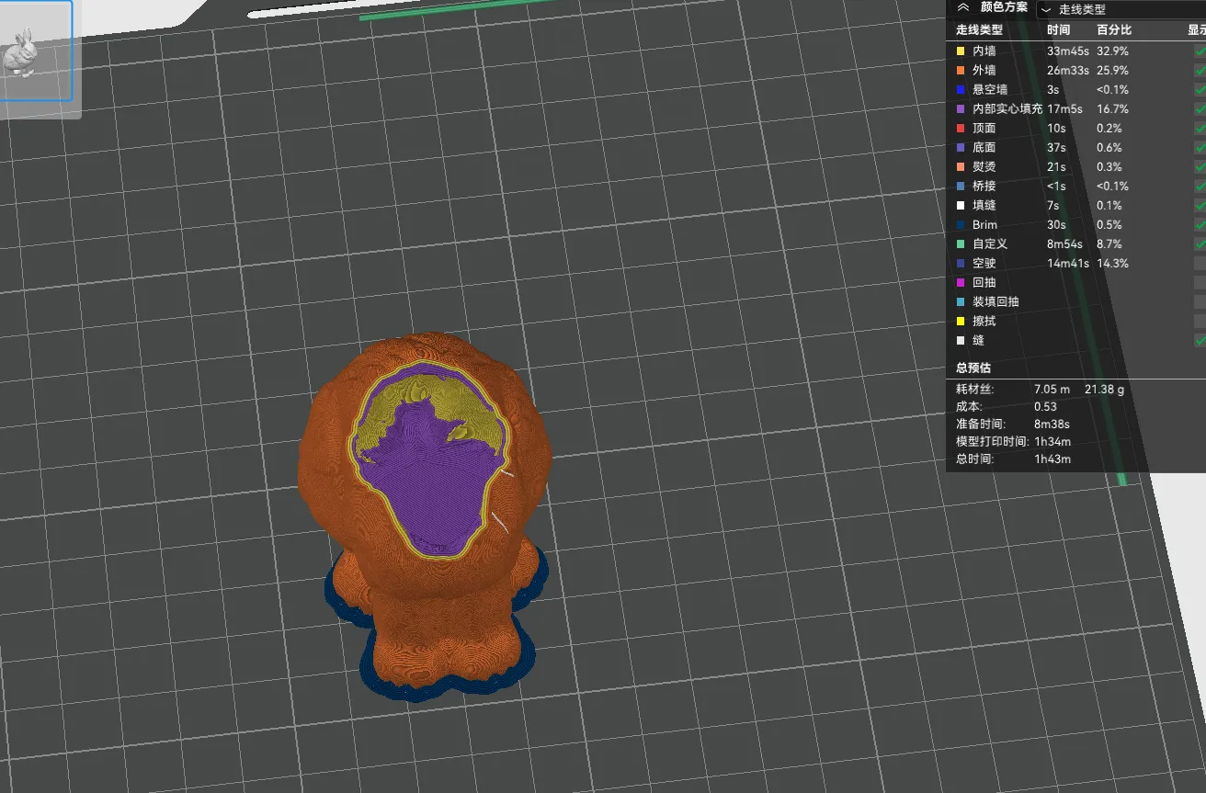Click the 21.38 g filament weight
1206x793 pixels.
1105,390
